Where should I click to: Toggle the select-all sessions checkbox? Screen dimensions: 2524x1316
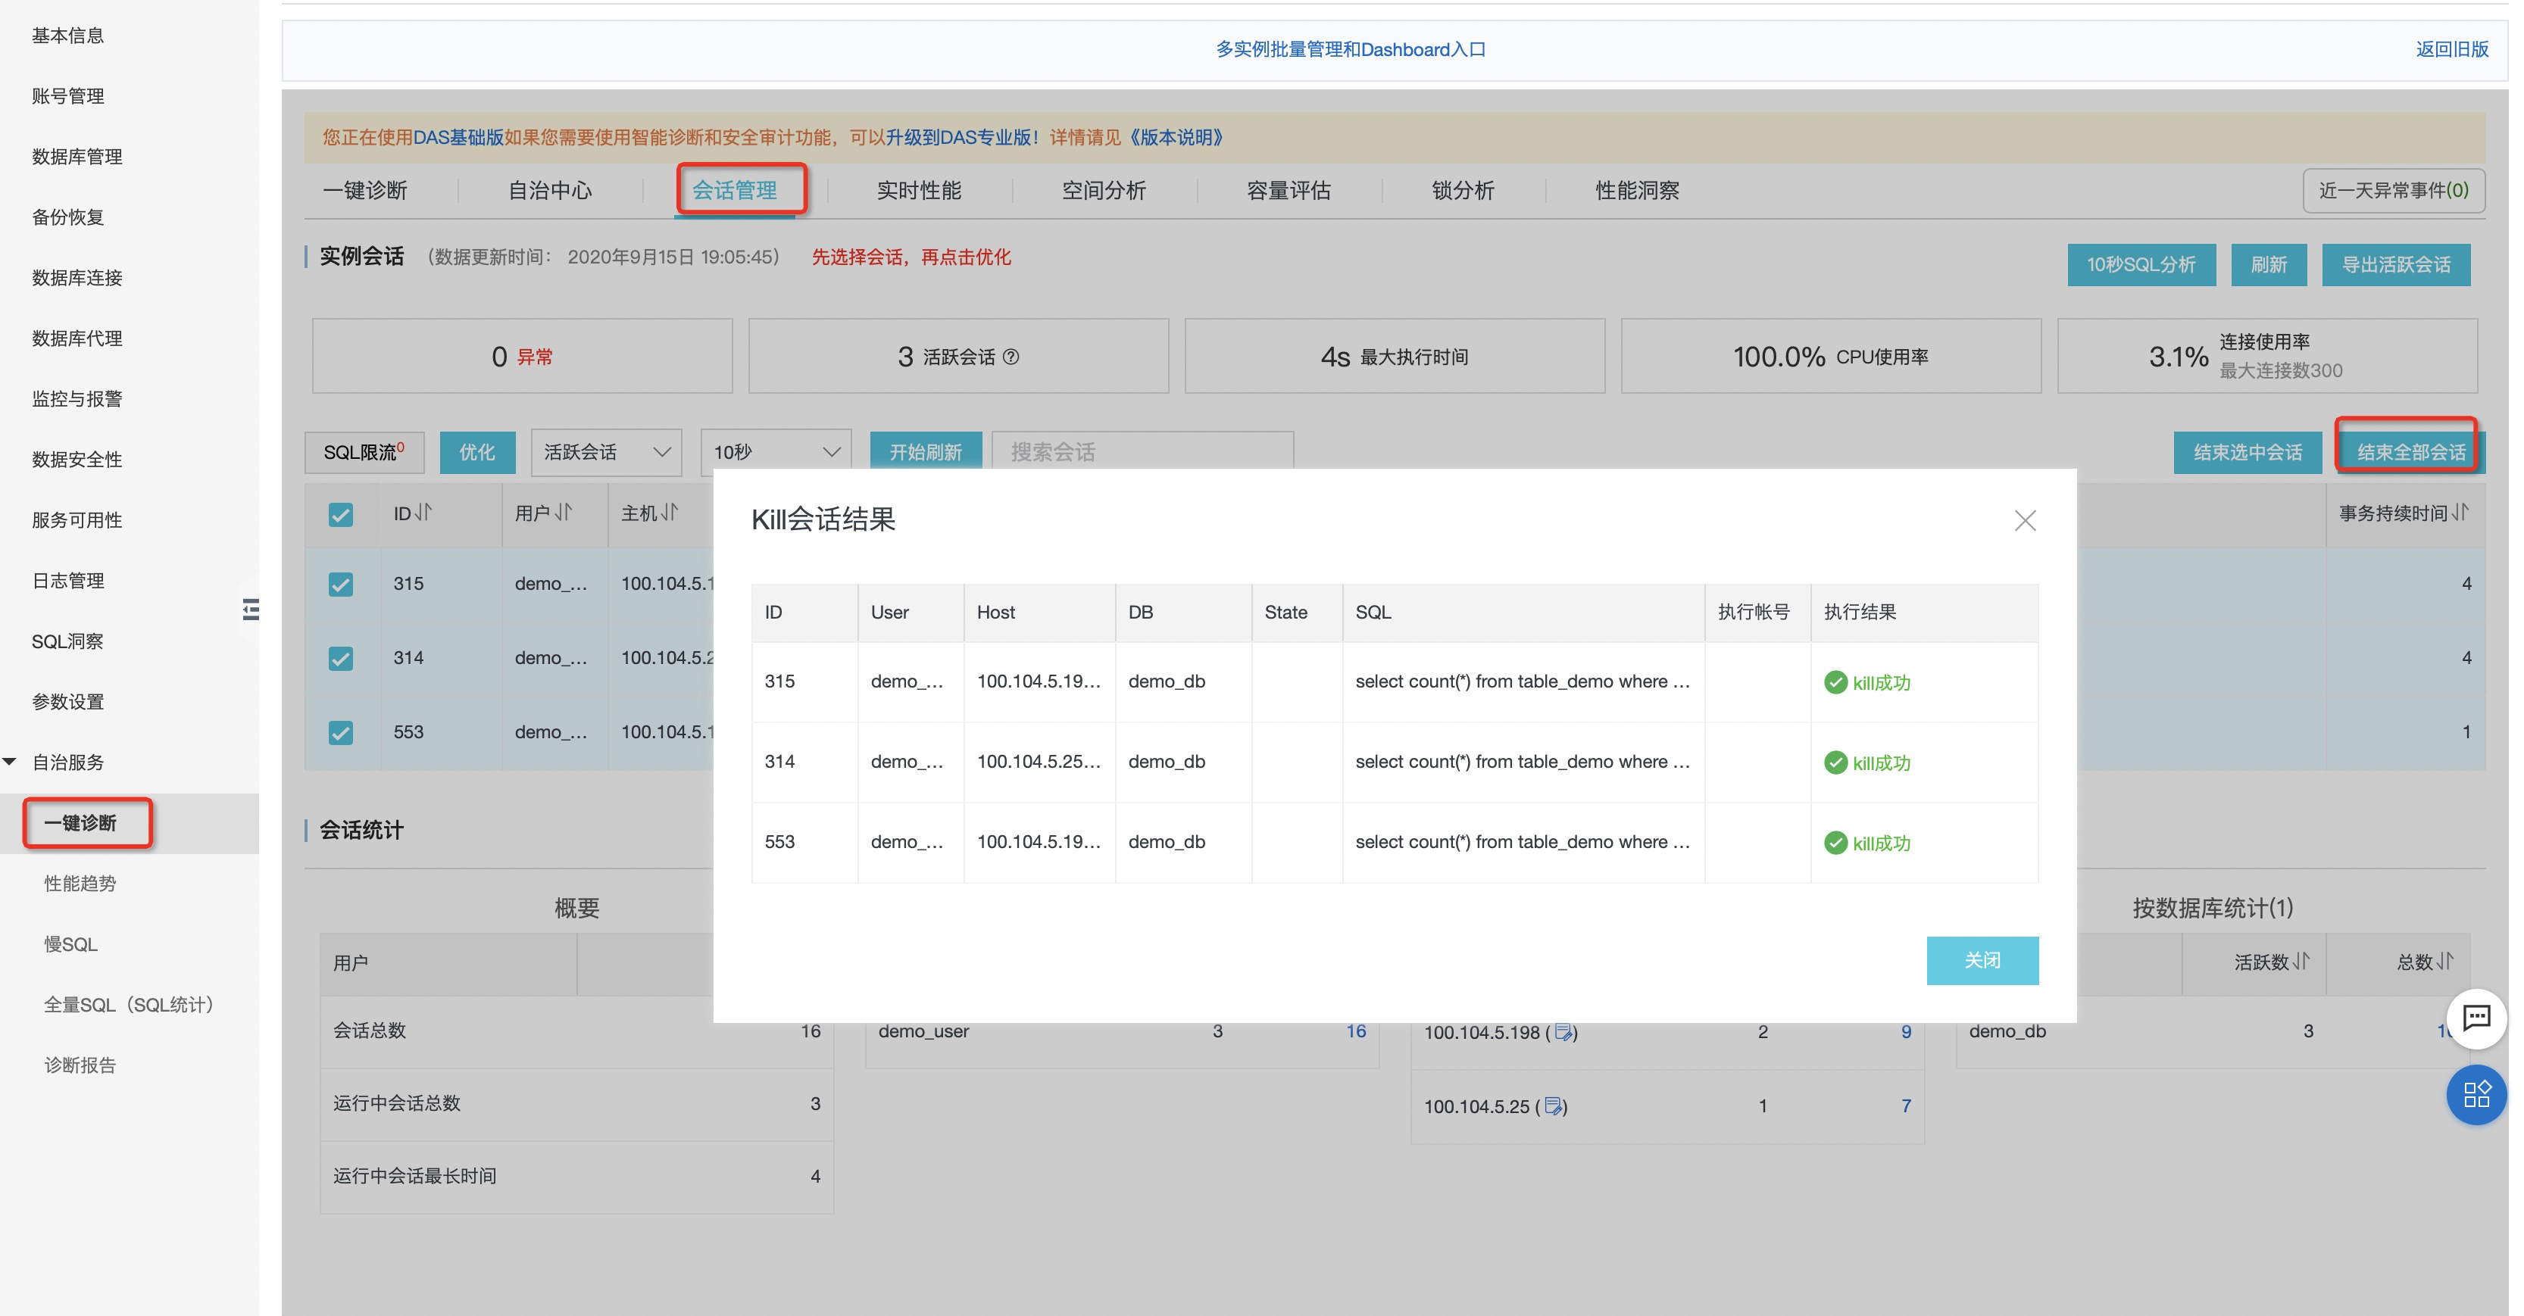click(x=340, y=514)
